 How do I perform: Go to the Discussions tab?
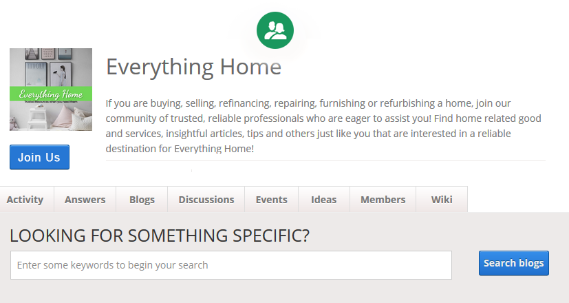click(x=206, y=200)
